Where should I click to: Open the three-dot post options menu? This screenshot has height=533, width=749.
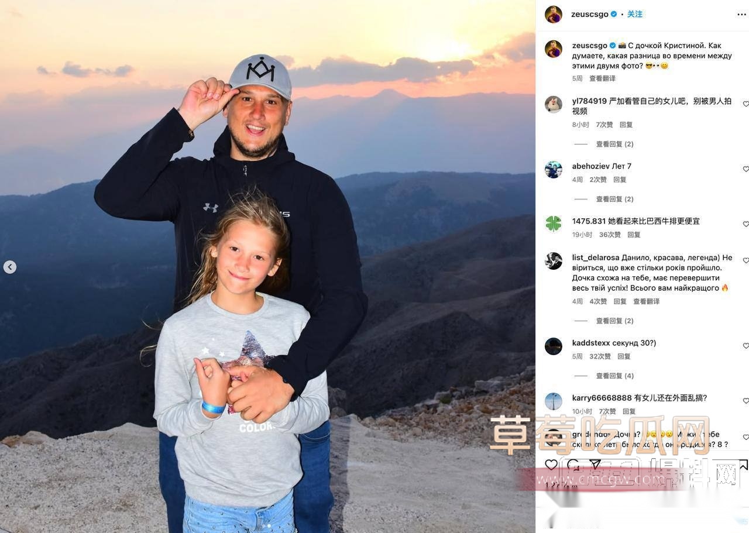(741, 14)
